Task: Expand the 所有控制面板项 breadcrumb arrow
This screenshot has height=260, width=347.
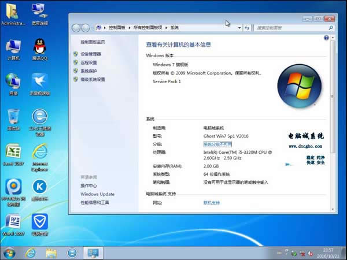Action: [x=166, y=27]
